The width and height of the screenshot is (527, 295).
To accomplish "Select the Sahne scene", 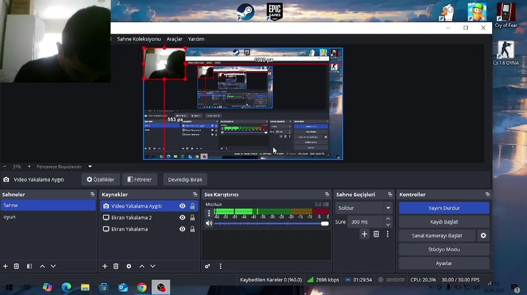I will 48,205.
